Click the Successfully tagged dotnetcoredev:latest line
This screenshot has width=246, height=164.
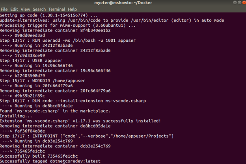pos(50,161)
